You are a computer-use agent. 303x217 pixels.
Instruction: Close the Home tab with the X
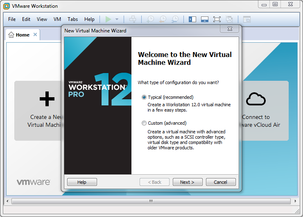(35, 34)
